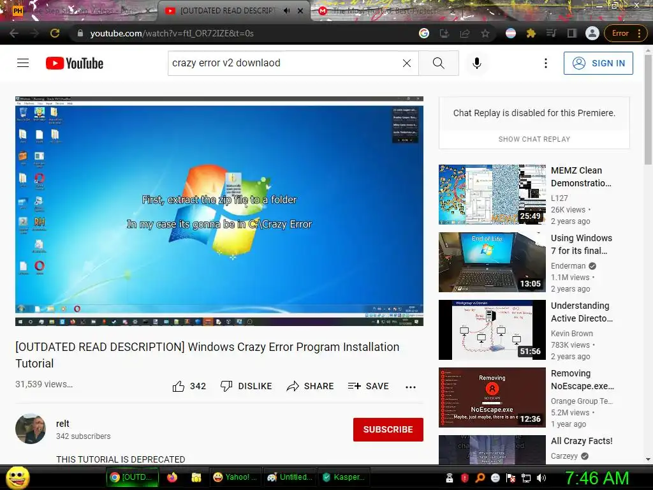Reload the page with the refresh icon
The image size is (653, 490).
pyautogui.click(x=55, y=33)
